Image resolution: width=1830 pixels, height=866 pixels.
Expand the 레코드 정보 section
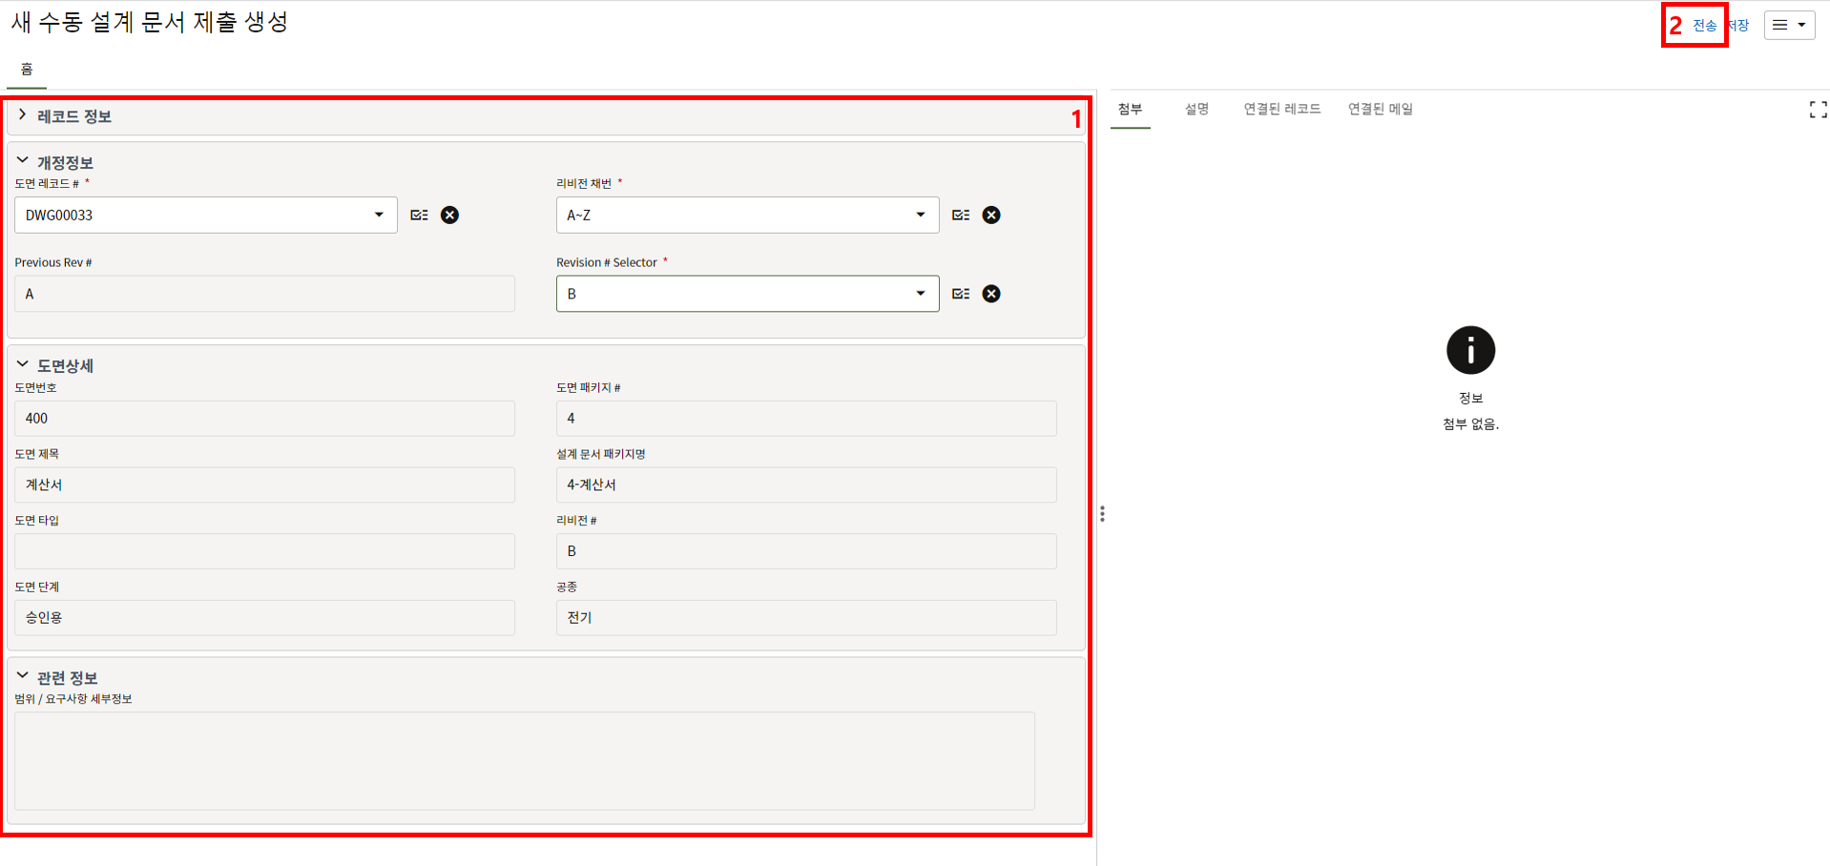[x=23, y=115]
